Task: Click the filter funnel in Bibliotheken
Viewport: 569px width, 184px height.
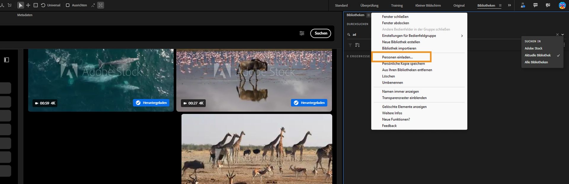Action: pyautogui.click(x=350, y=45)
